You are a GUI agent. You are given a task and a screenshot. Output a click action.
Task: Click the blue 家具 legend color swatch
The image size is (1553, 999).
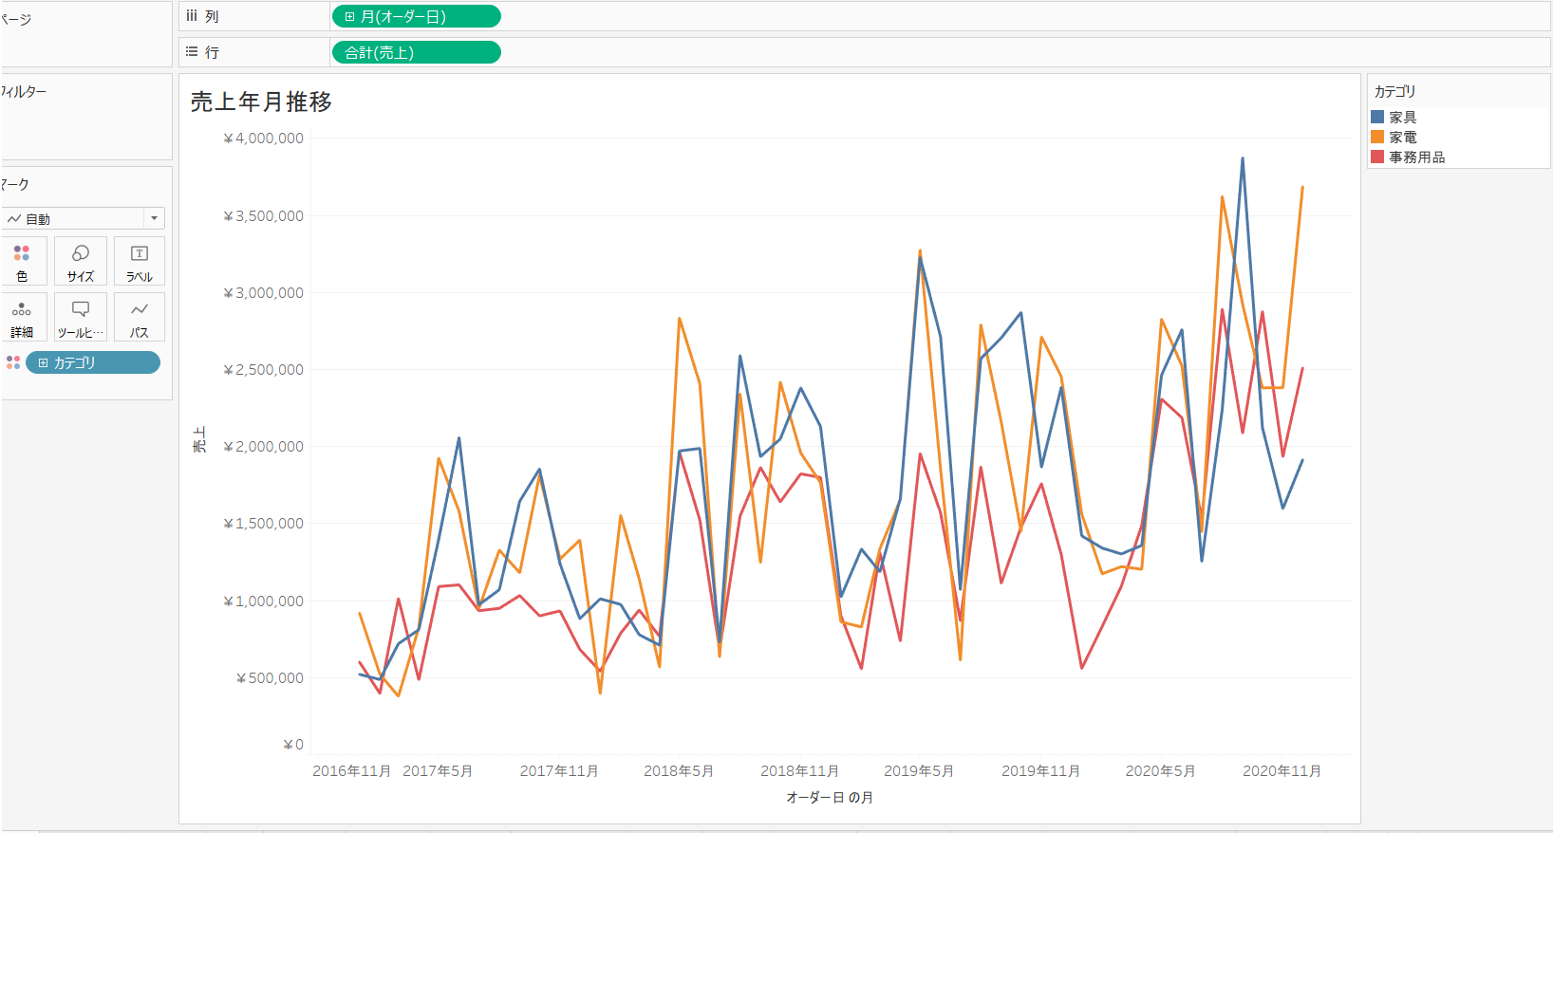1377,117
